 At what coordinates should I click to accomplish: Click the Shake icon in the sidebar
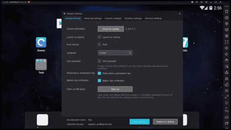[227, 12]
